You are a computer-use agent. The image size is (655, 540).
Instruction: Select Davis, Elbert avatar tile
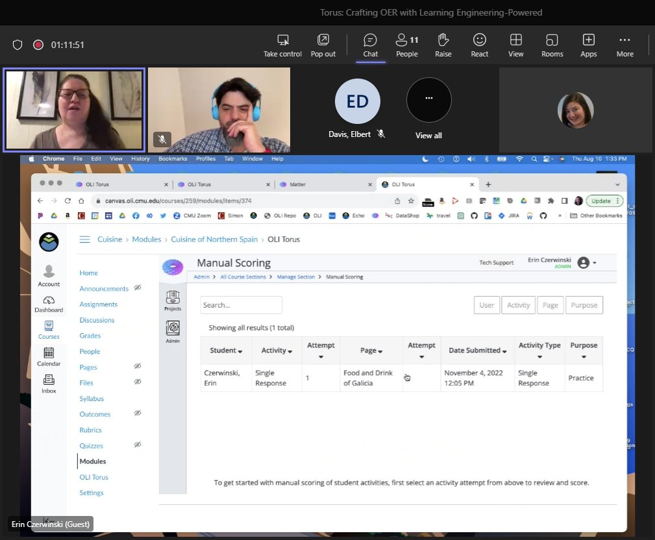tap(358, 101)
